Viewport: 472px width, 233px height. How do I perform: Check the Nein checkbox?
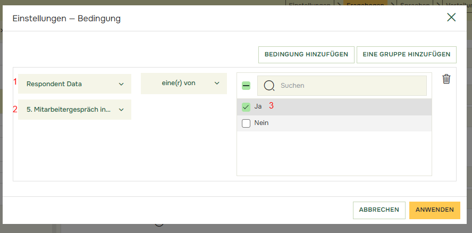(x=246, y=123)
